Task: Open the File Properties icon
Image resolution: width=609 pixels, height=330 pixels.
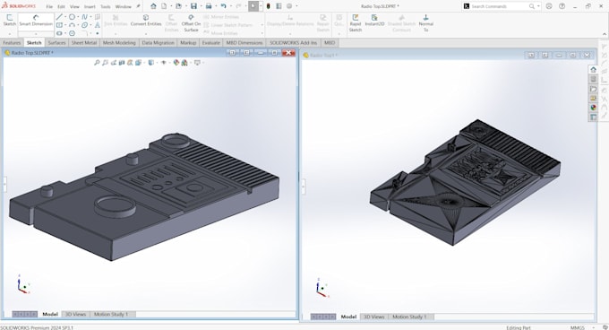Action: pos(279,6)
